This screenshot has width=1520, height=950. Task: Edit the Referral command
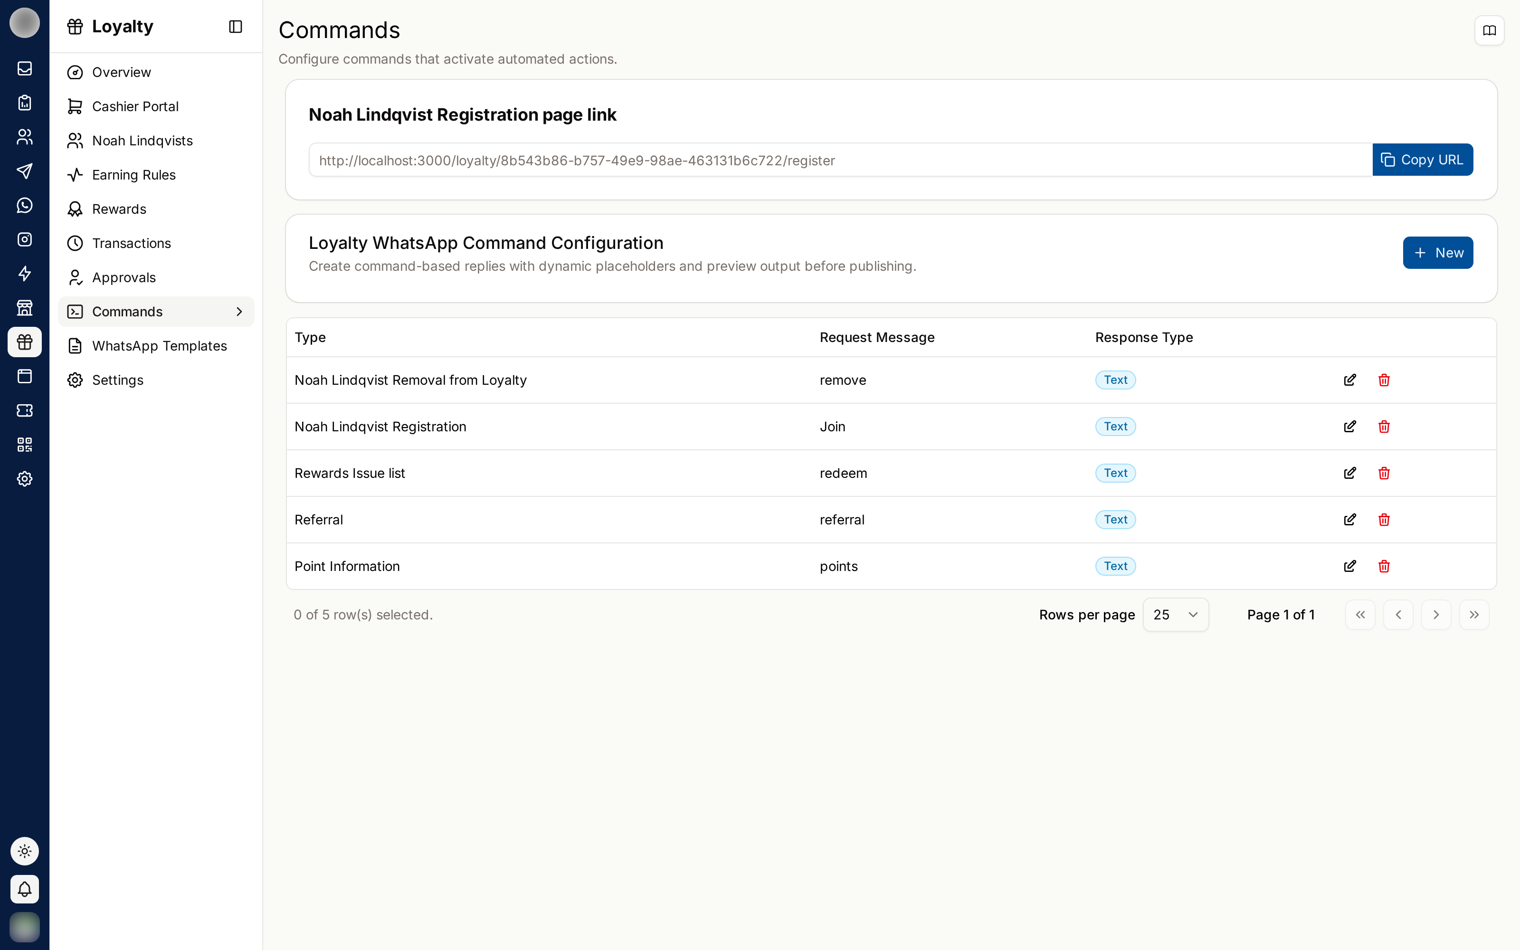click(x=1350, y=520)
